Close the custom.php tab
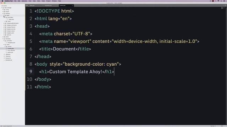Viewport: 227px width, 127px height. (72, 6)
